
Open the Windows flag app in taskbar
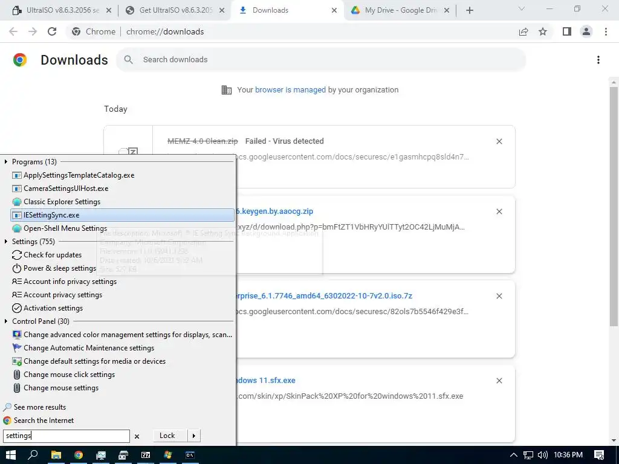click(168, 455)
